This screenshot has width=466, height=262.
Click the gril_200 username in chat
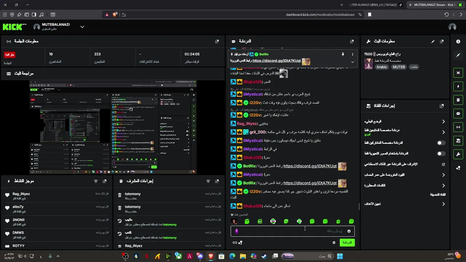point(258,132)
